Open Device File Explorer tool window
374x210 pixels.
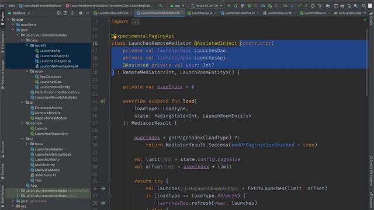(371, 171)
